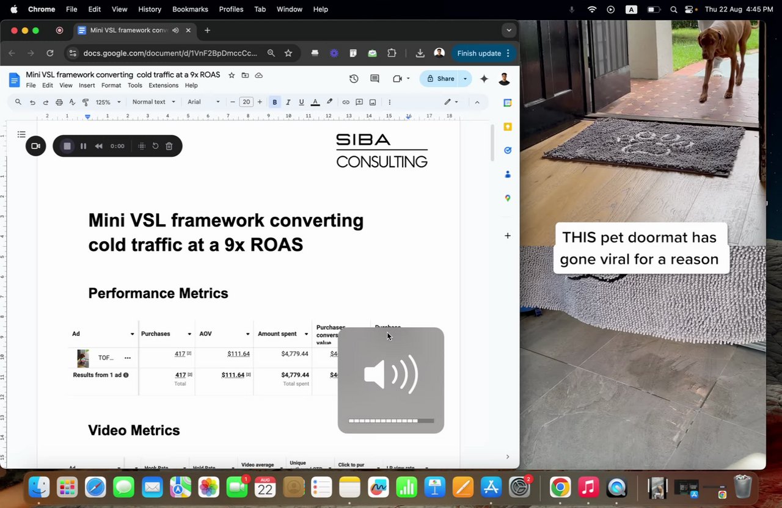782x508 pixels.
Task: Open the zoom level 125% dropdown
Action: click(108, 102)
